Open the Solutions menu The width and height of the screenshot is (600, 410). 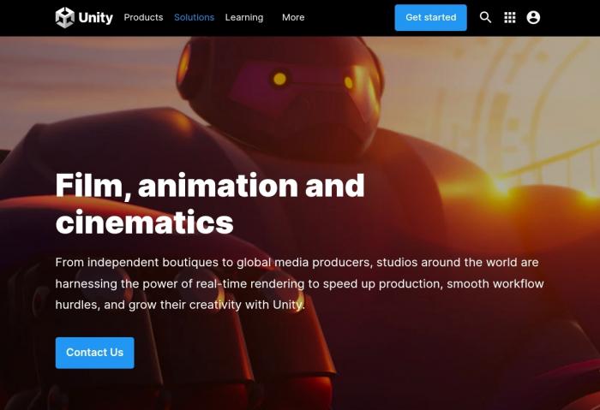tap(194, 18)
